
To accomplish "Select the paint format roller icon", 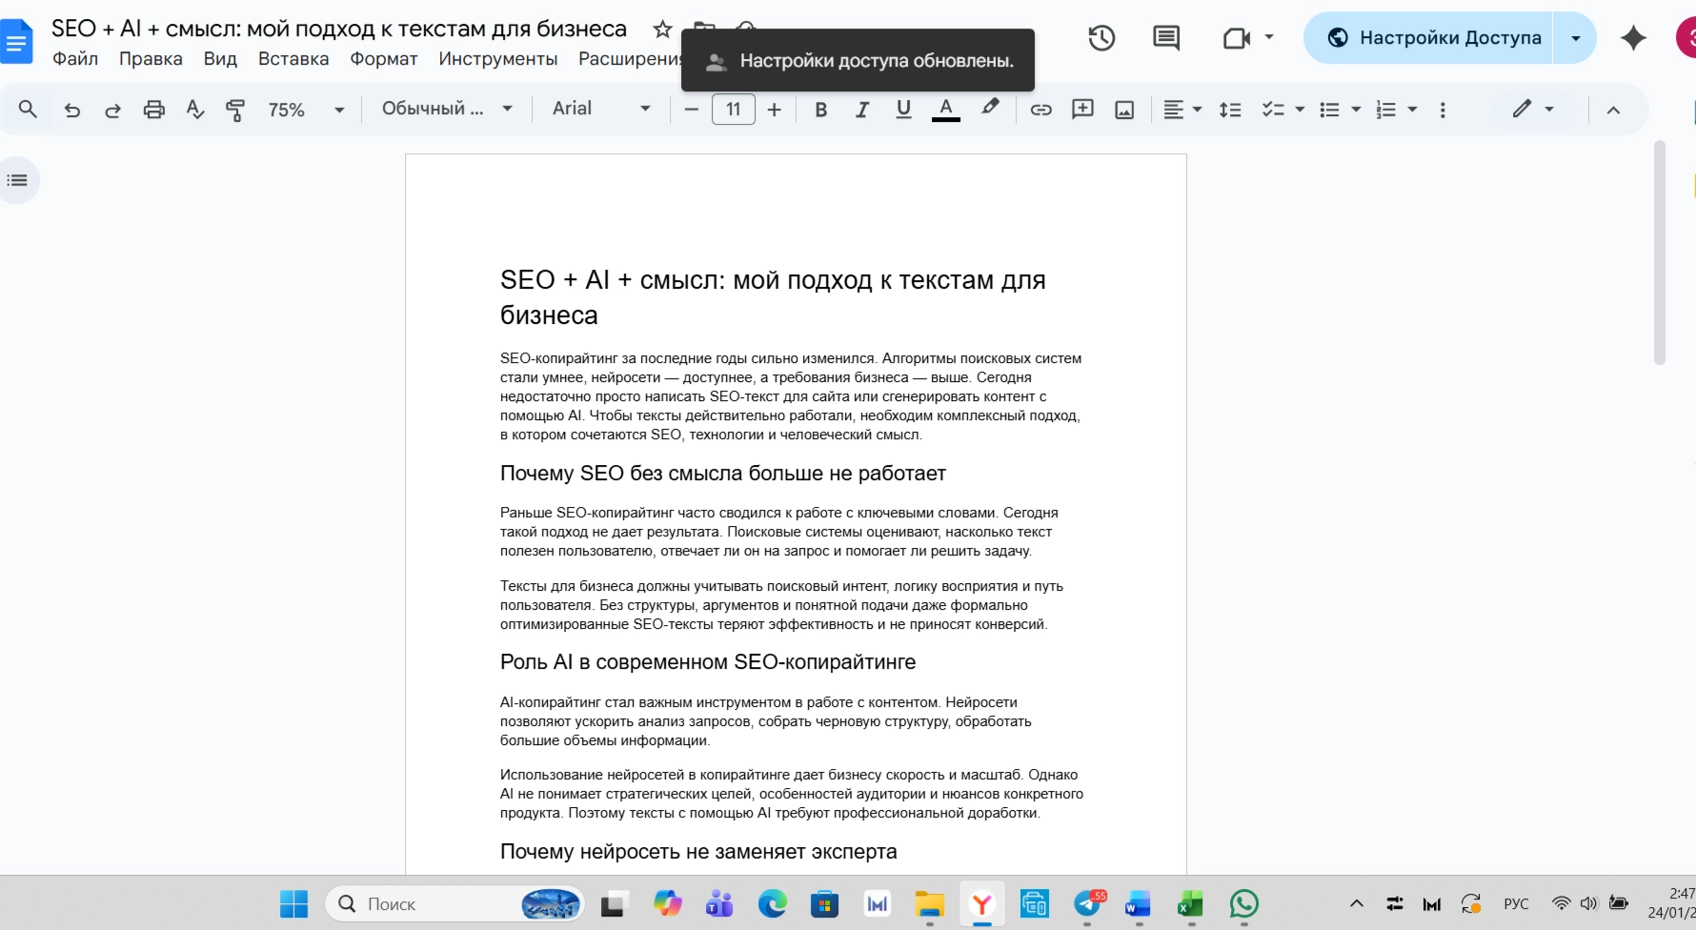I will 235,110.
